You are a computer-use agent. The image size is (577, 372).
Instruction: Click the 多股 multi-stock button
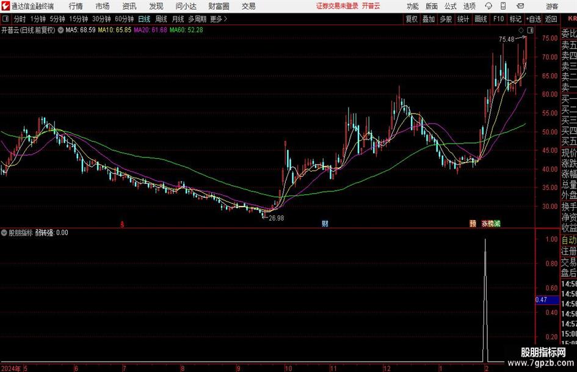(446, 19)
